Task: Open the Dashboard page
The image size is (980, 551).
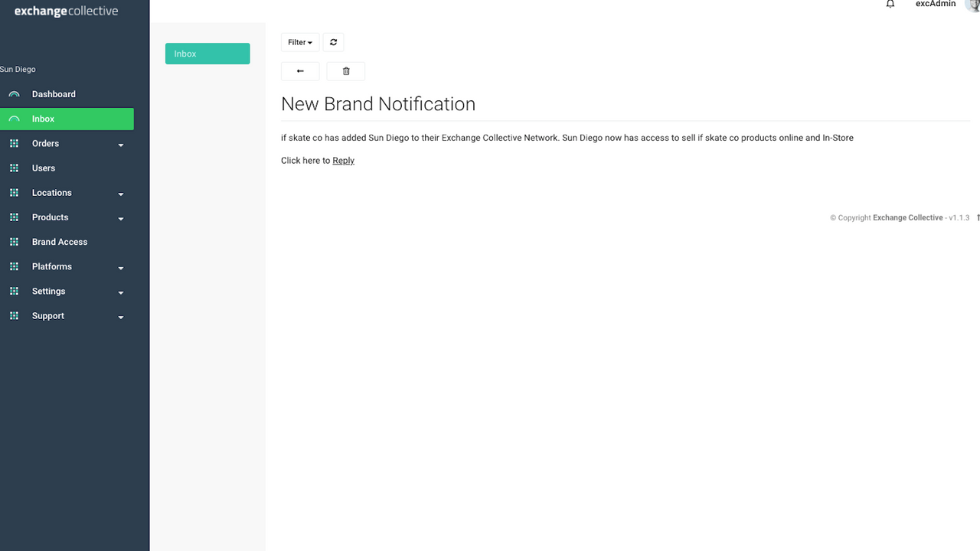Action: click(x=54, y=93)
